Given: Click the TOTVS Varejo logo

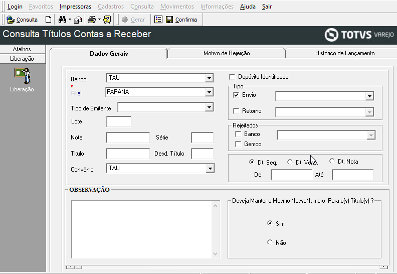Looking at the screenshot, I should click(x=359, y=35).
